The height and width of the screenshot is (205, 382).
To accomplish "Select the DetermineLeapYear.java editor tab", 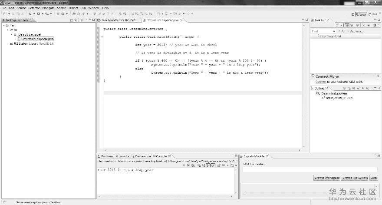I will 162,20.
